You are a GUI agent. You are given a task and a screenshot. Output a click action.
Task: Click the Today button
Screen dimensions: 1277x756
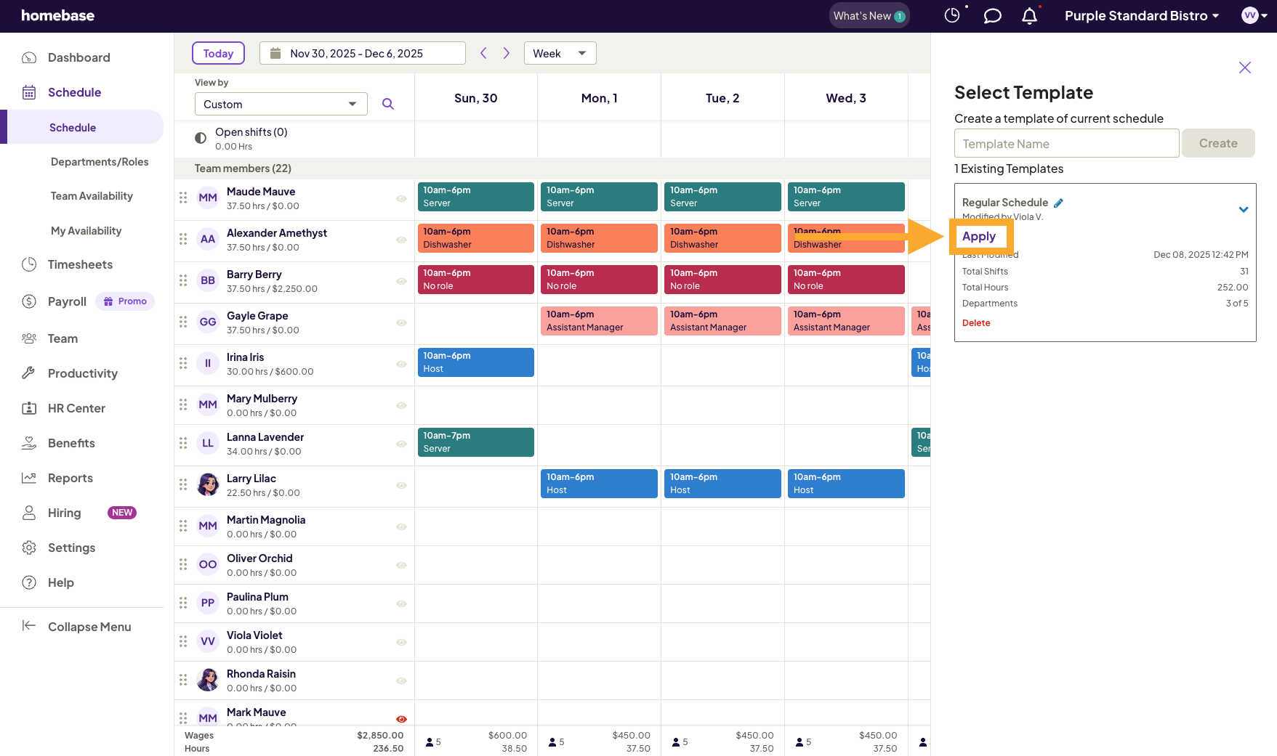coord(218,53)
